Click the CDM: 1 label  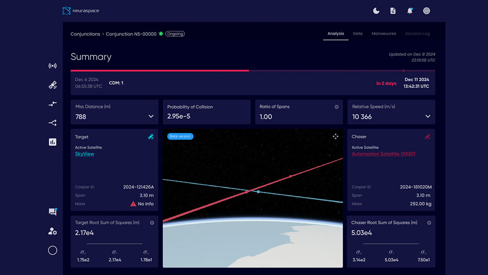pos(116,83)
